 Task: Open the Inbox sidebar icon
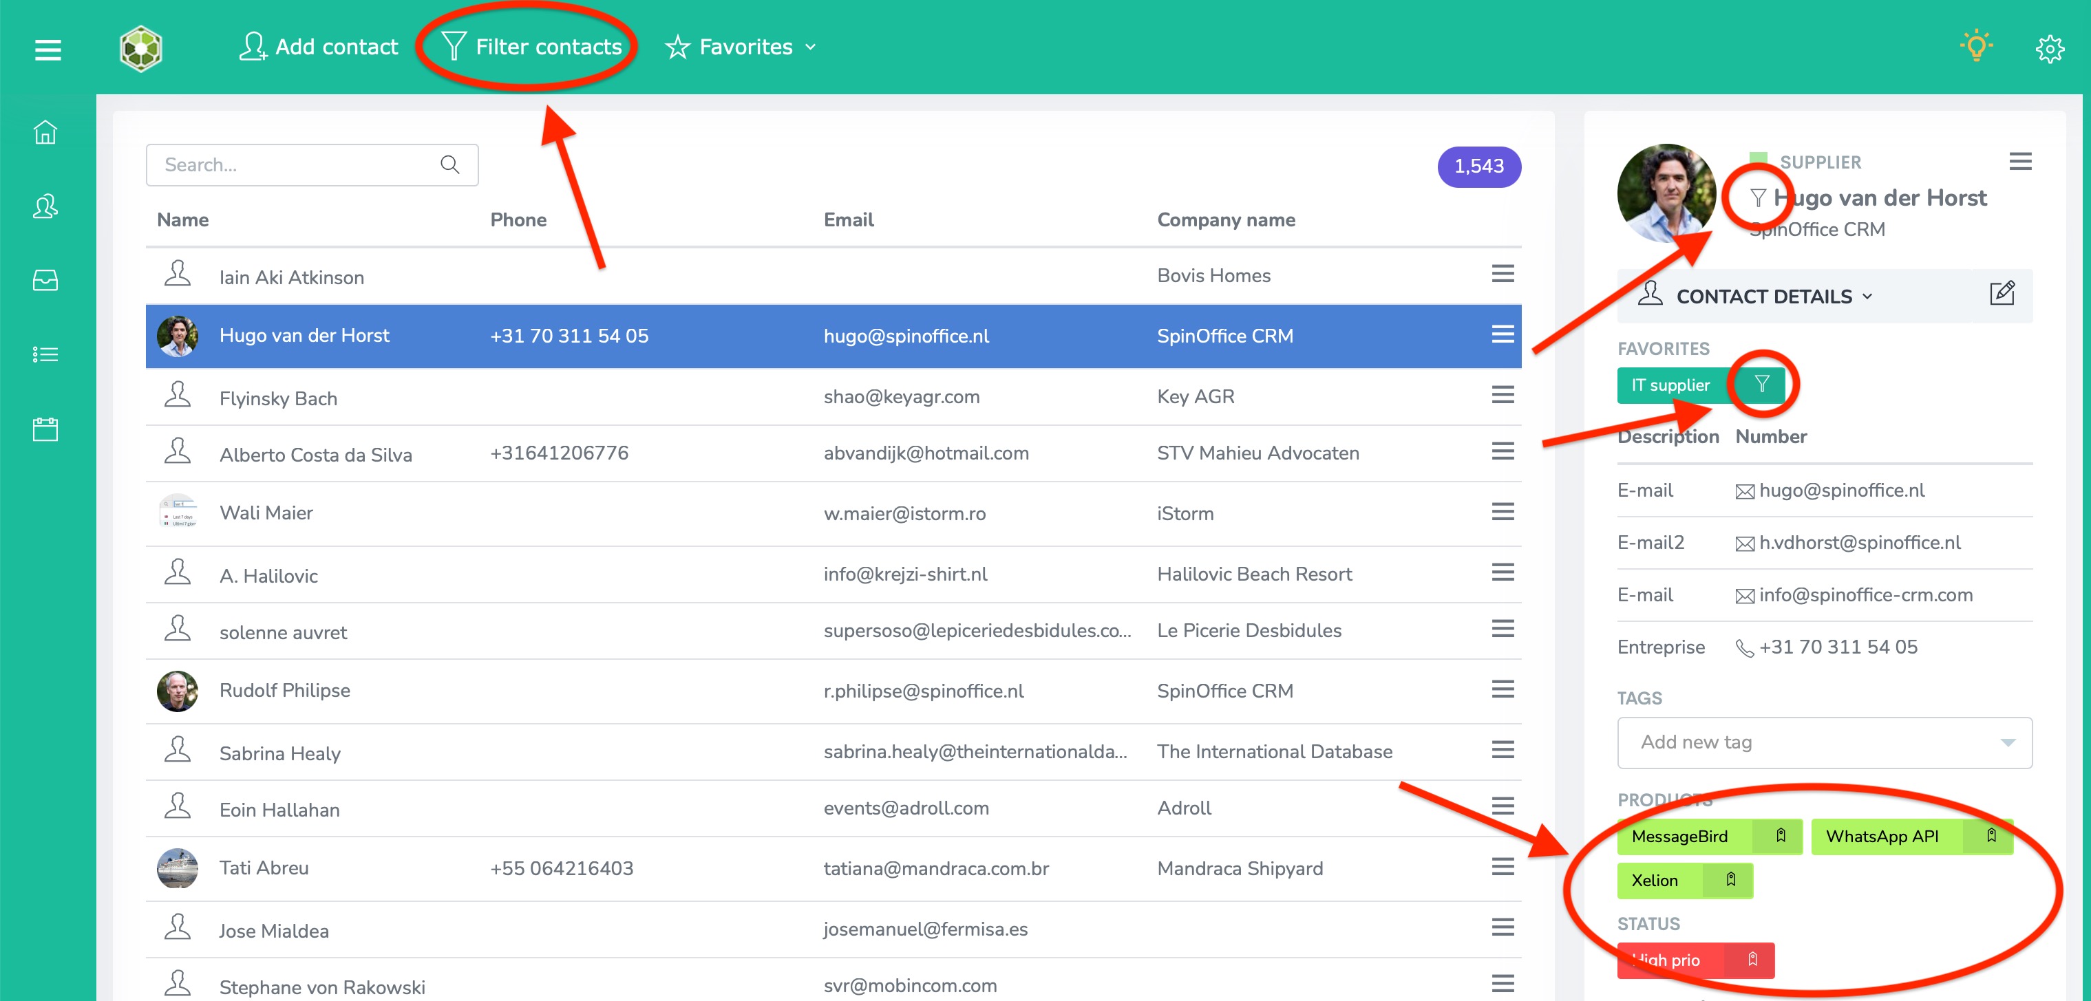(45, 280)
